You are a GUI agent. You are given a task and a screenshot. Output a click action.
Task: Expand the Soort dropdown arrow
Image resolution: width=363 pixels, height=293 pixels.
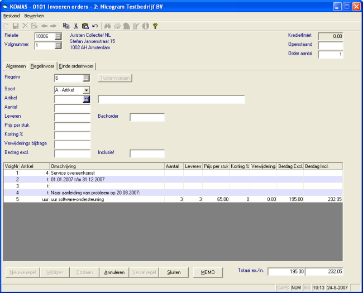point(86,90)
